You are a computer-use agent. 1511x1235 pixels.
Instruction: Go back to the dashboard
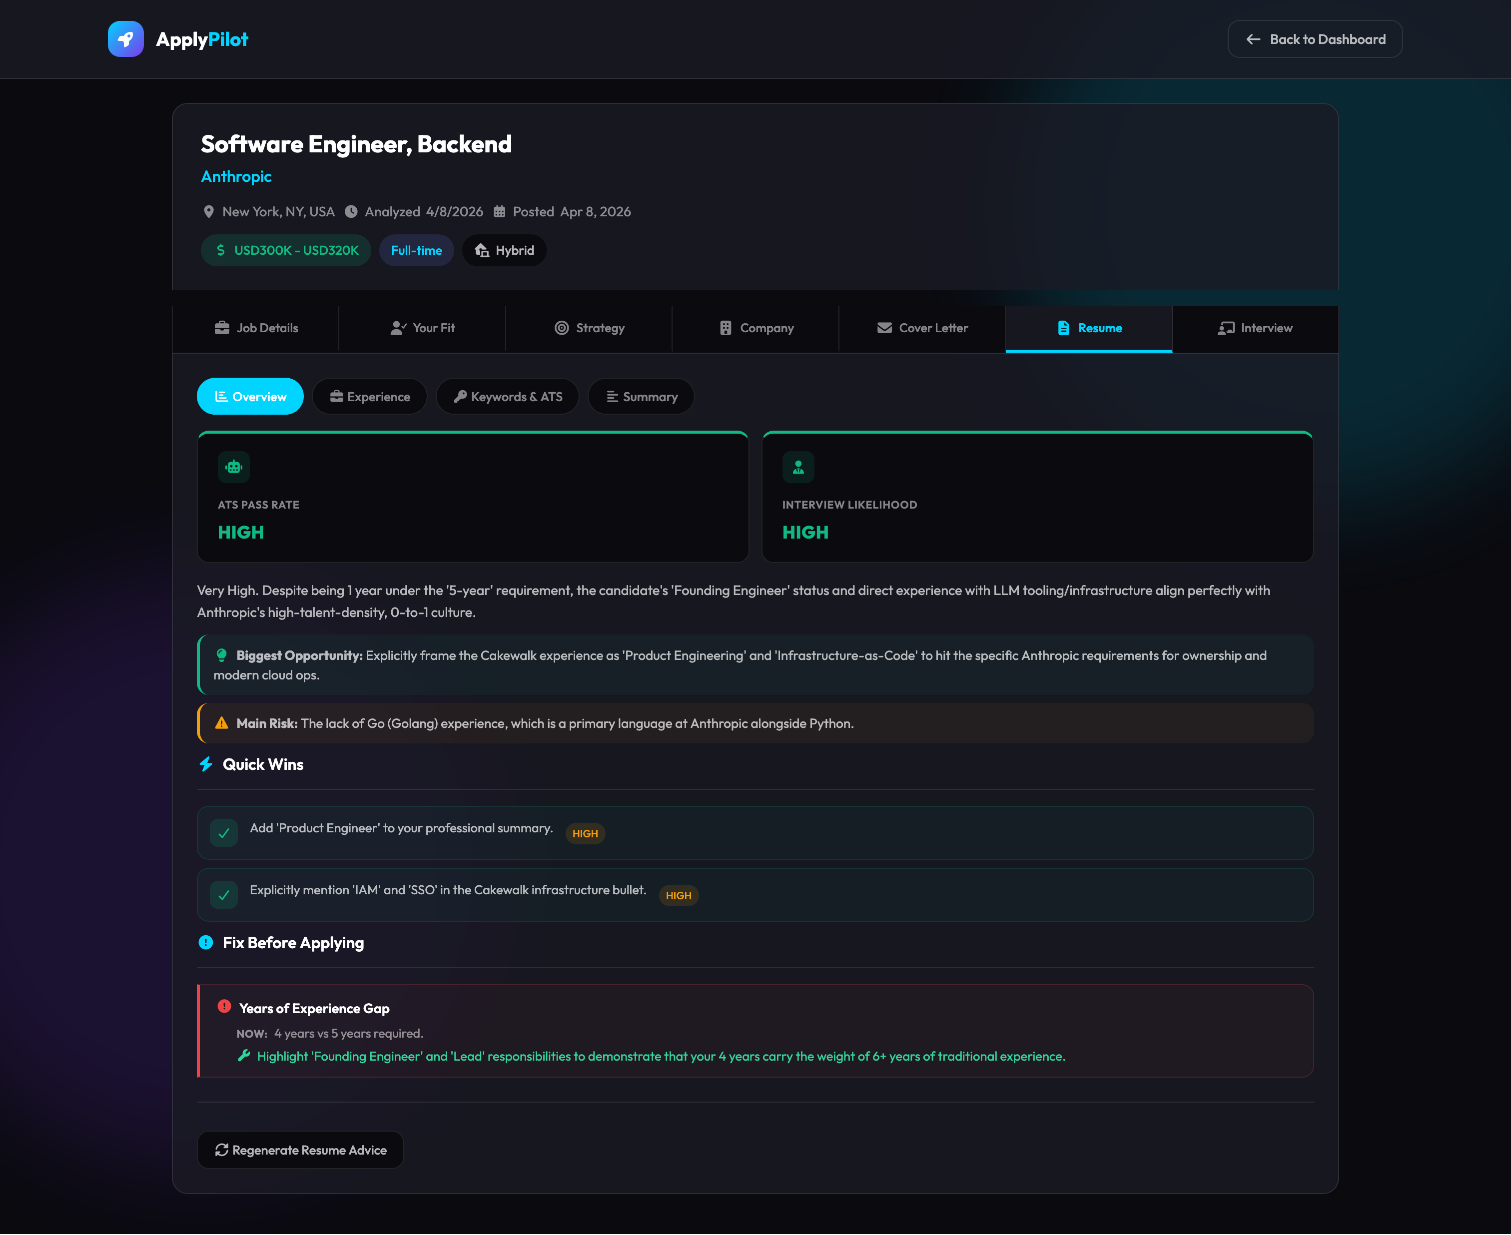(1315, 39)
